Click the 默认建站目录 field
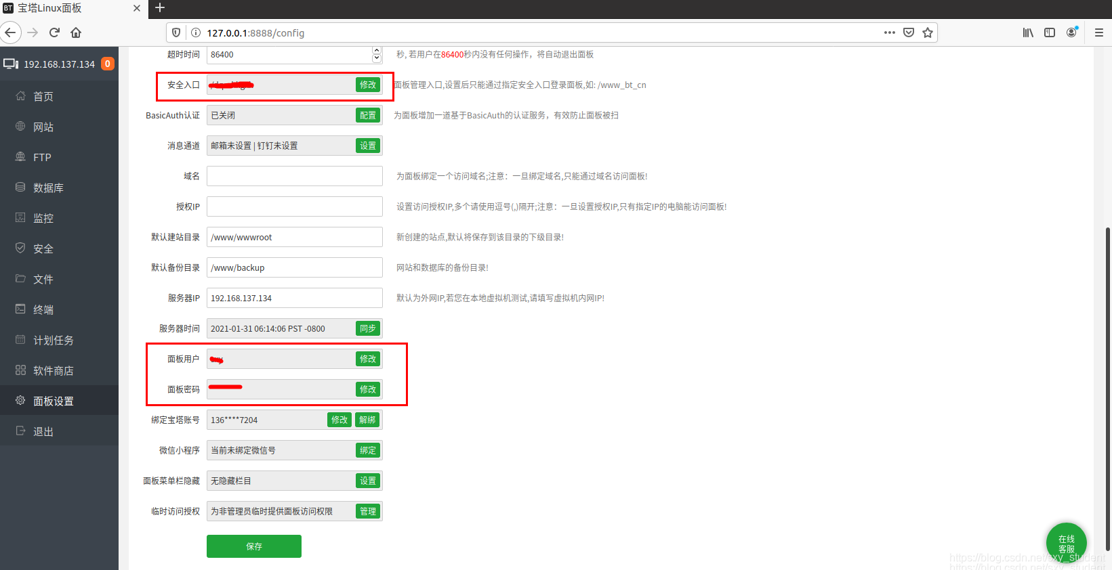 click(x=295, y=237)
